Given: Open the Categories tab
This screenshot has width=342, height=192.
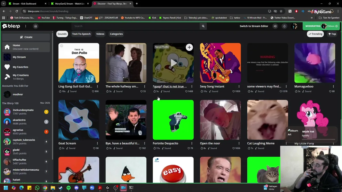Looking at the screenshot, I should [x=116, y=34].
